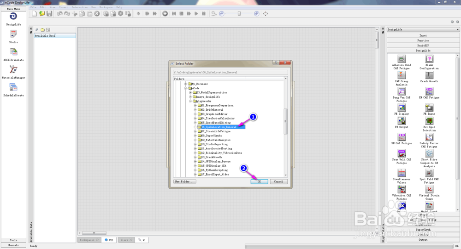Select the Crack Growth glyph

[x=429, y=77]
